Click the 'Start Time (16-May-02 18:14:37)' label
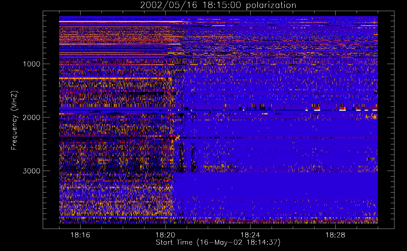407x251 pixels. point(218,242)
